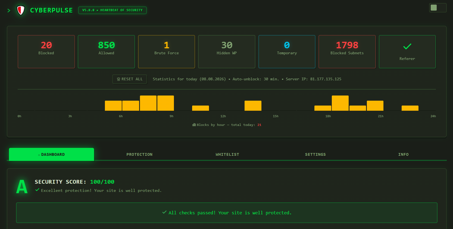Open the Brute Force stat card
This screenshot has height=229, width=453.
coord(167,52)
